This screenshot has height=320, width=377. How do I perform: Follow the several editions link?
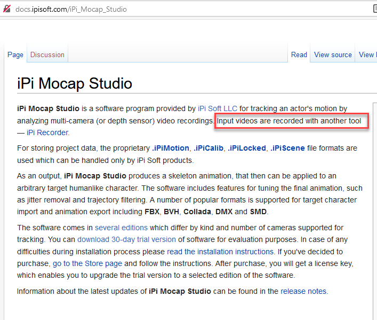(x=121, y=228)
